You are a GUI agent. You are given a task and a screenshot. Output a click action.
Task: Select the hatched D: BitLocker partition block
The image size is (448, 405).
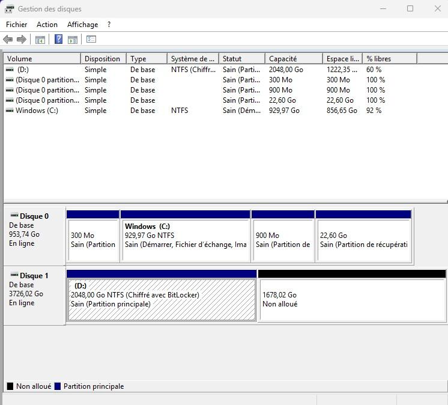coord(161,299)
